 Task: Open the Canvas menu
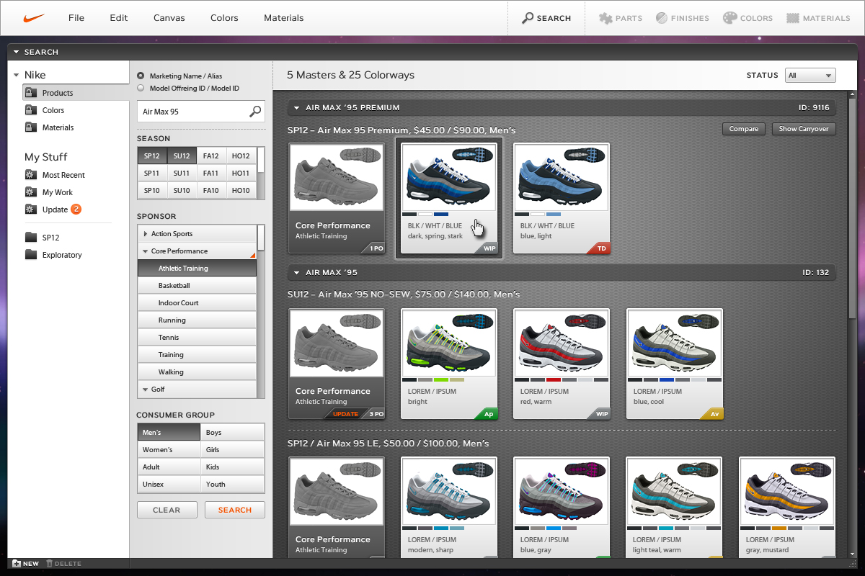(169, 18)
